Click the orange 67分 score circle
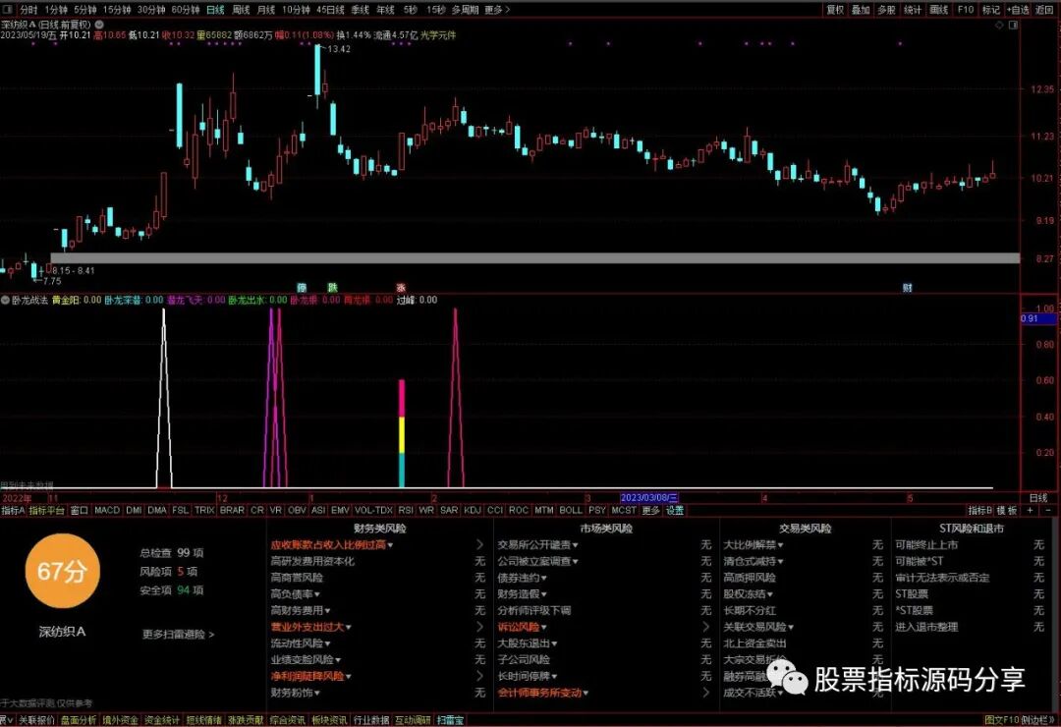Screen dimensions: 1061x727 tap(62, 571)
